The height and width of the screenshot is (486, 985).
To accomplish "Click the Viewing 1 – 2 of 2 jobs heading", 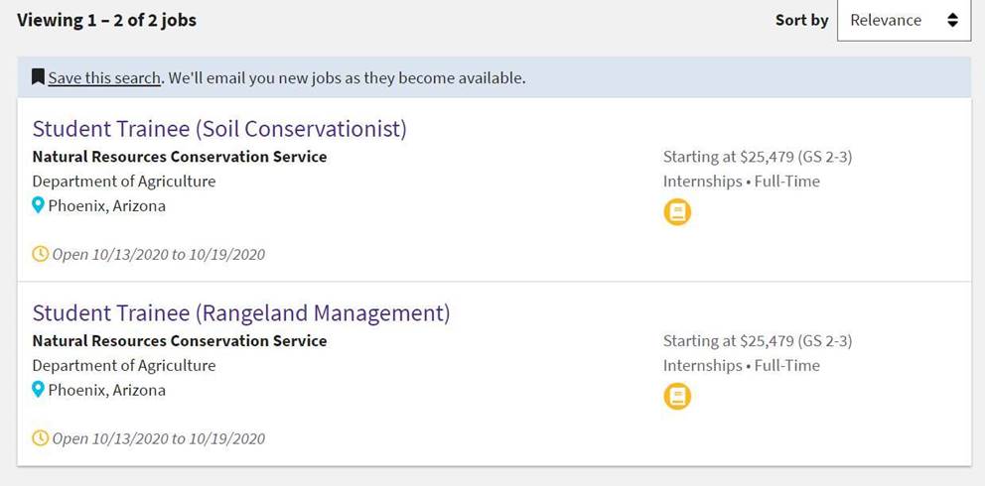I will click(107, 20).
